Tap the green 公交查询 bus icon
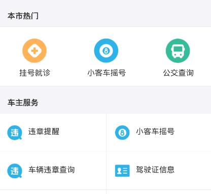The height and width of the screenshot is (194, 211). [x=178, y=51]
